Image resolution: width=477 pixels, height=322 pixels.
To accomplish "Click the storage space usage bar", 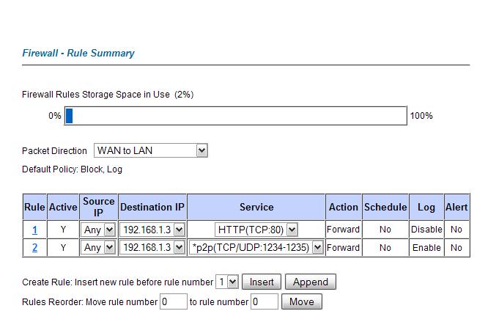I will point(235,116).
